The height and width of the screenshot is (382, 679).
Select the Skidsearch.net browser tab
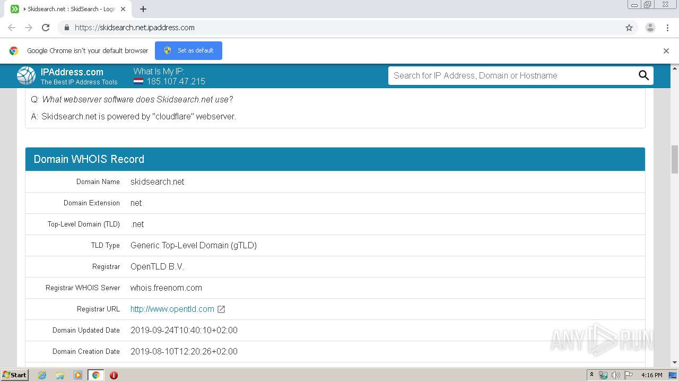point(68,9)
